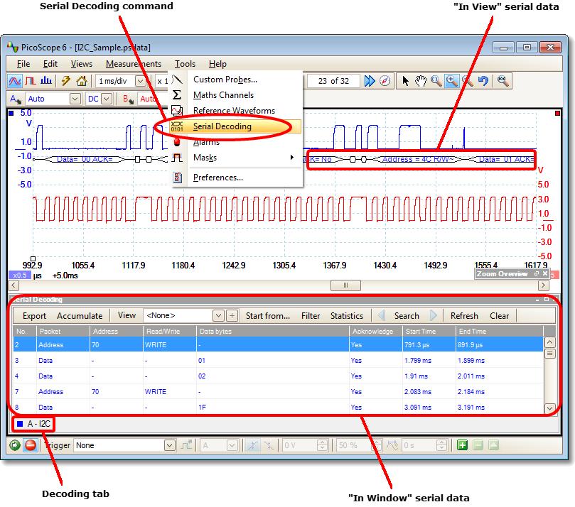The height and width of the screenshot is (507, 575).
Task: Close the Zoom Overview panel
Action: [x=545, y=273]
